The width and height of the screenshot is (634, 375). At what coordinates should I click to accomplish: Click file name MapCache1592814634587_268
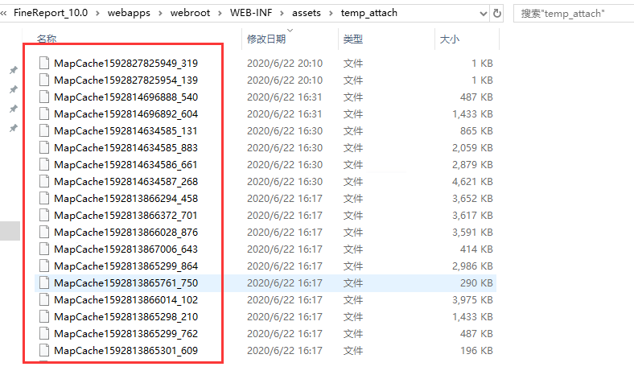(126, 182)
